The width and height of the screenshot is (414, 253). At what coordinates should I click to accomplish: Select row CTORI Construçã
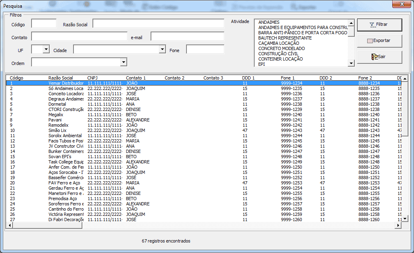pos(204,109)
